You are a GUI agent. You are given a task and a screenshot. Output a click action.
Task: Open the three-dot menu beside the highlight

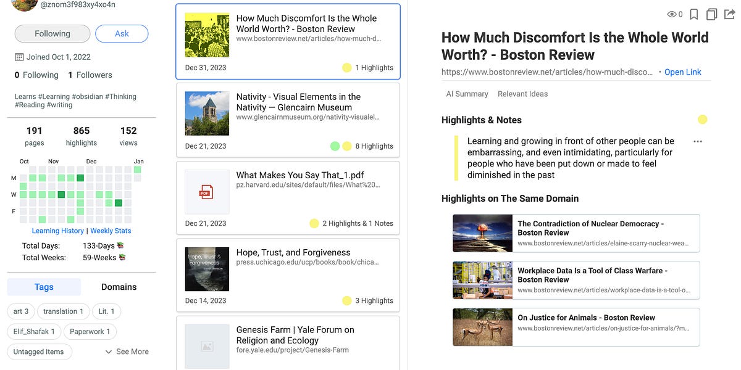coord(698,141)
